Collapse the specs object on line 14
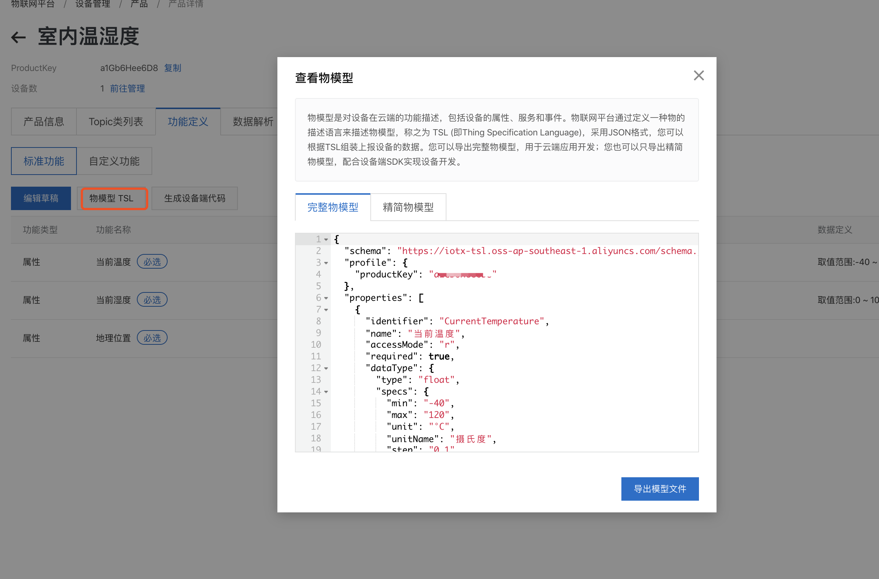The height and width of the screenshot is (579, 879). coord(326,391)
